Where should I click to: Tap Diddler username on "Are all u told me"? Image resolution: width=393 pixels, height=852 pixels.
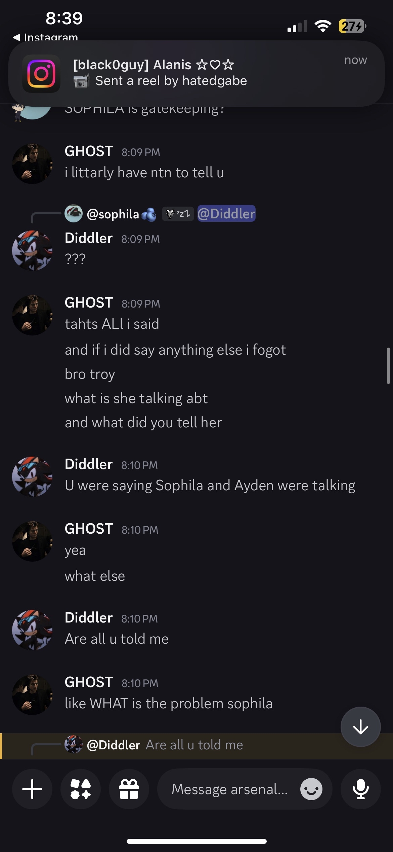[89, 617]
